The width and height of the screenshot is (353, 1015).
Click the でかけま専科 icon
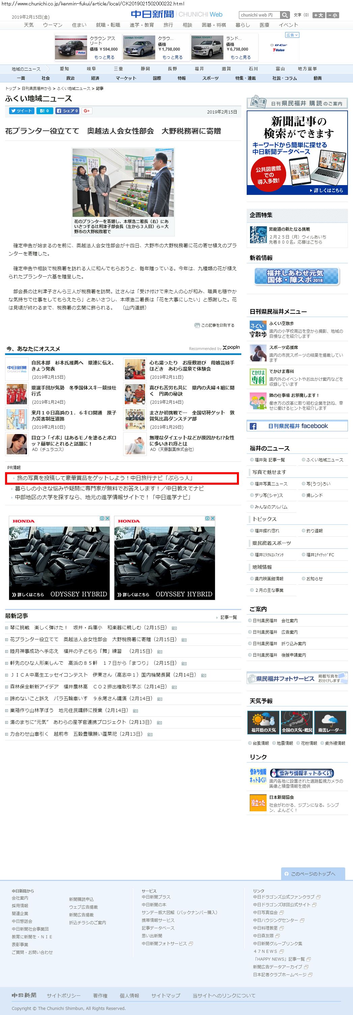(258, 377)
